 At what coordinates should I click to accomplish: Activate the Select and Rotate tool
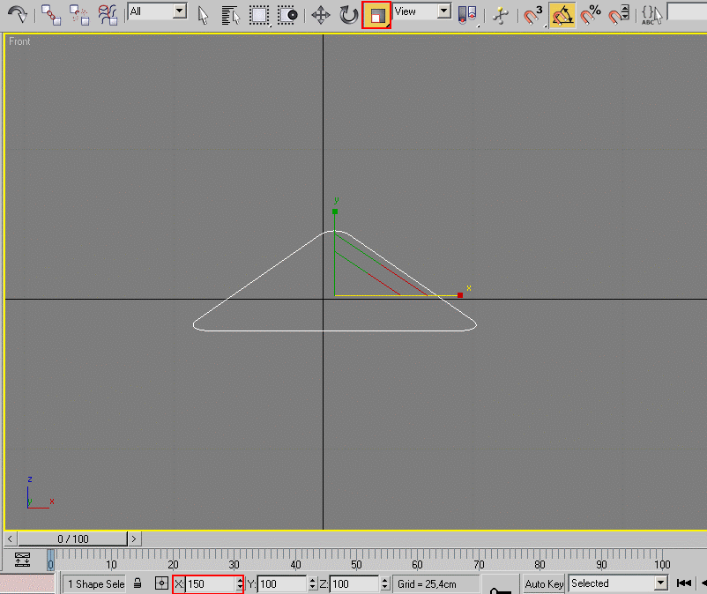tap(348, 15)
